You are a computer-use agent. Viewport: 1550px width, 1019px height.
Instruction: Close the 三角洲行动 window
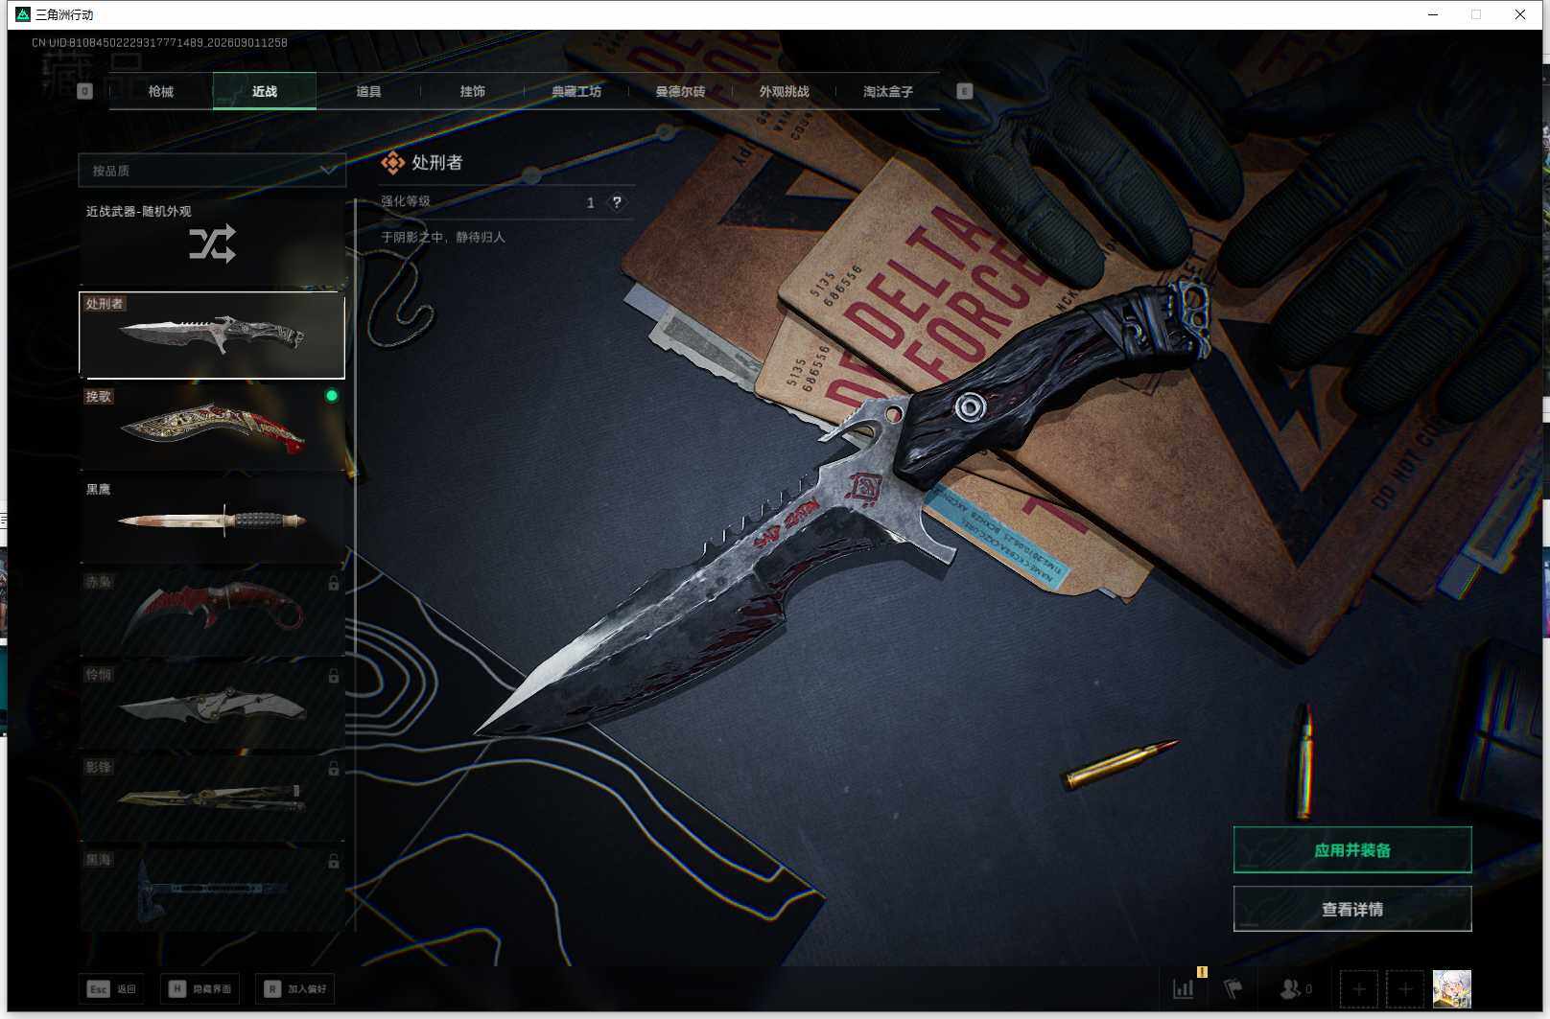click(1520, 14)
